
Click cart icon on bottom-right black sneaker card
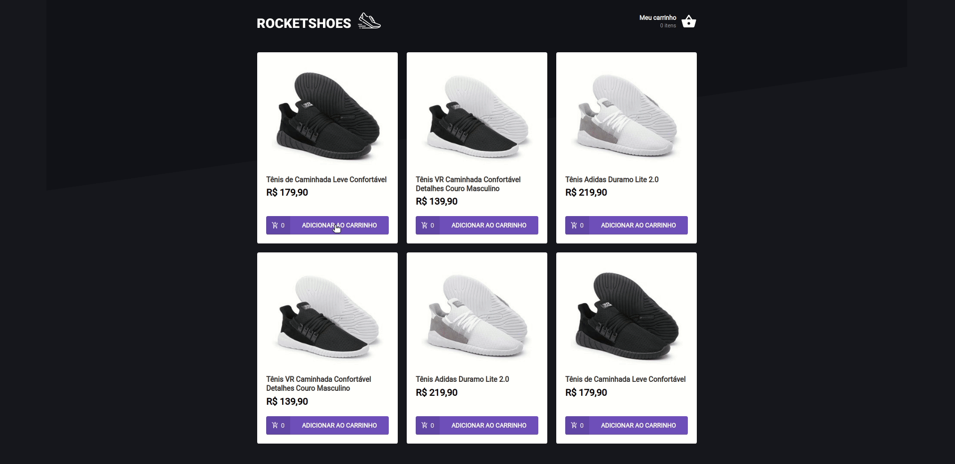coord(577,425)
